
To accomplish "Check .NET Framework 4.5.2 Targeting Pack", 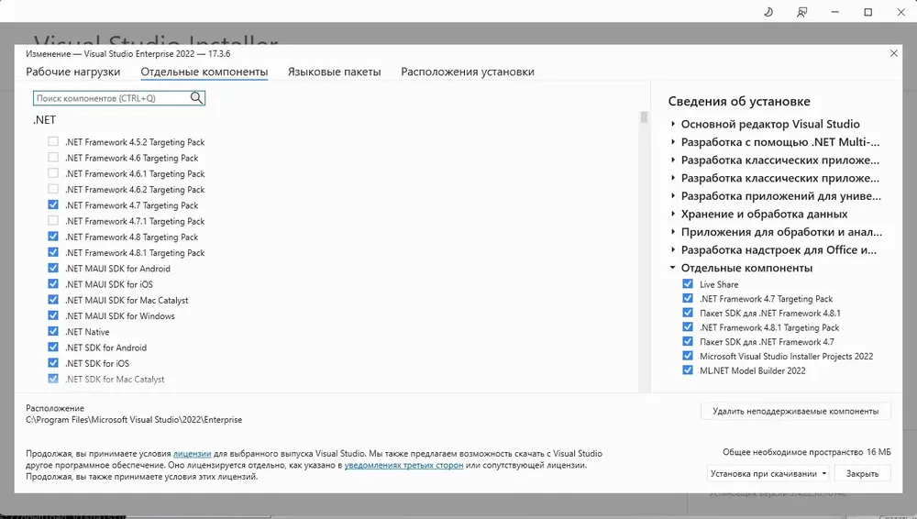I will pyautogui.click(x=53, y=141).
